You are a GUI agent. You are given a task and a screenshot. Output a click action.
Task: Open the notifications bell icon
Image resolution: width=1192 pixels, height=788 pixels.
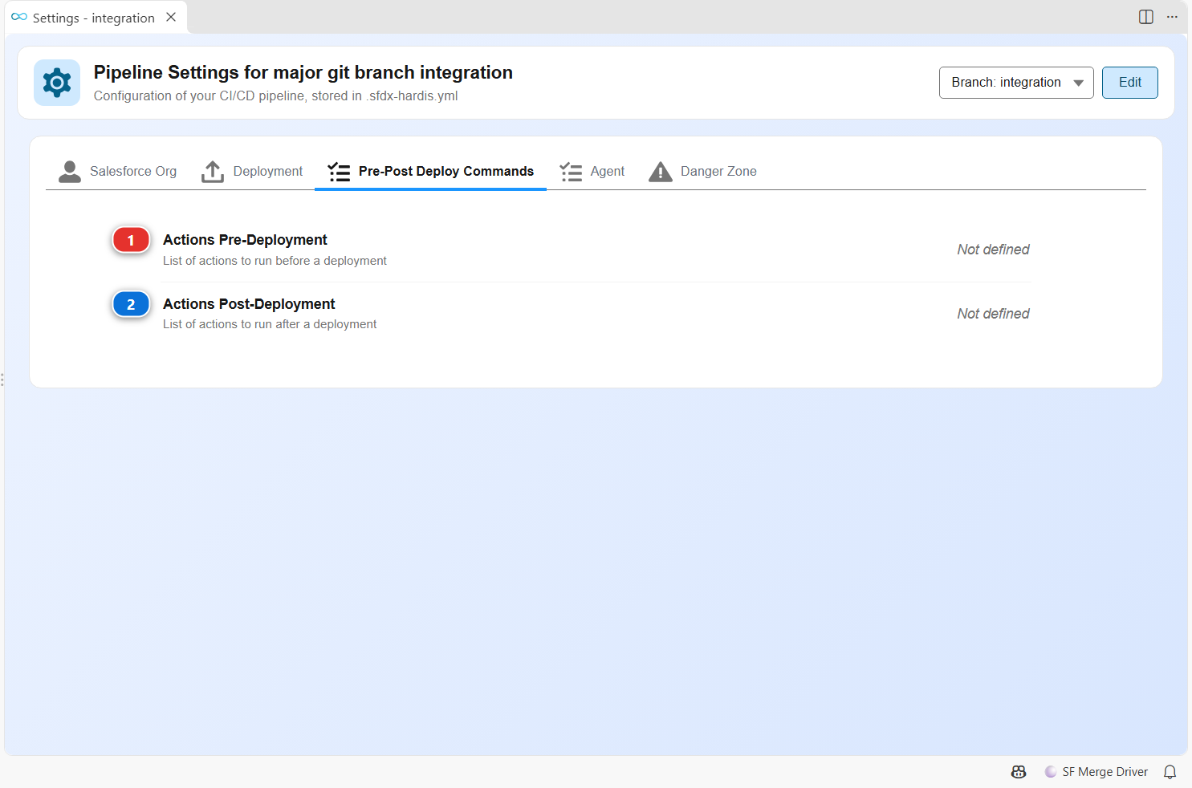[1170, 772]
